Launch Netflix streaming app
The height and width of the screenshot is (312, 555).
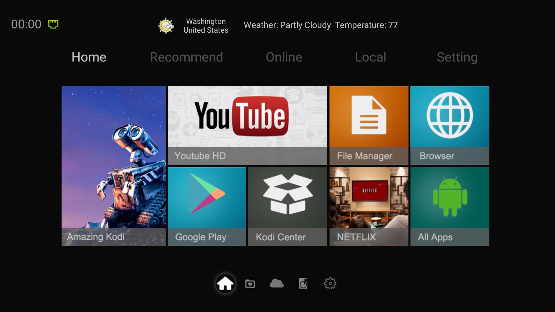click(368, 206)
